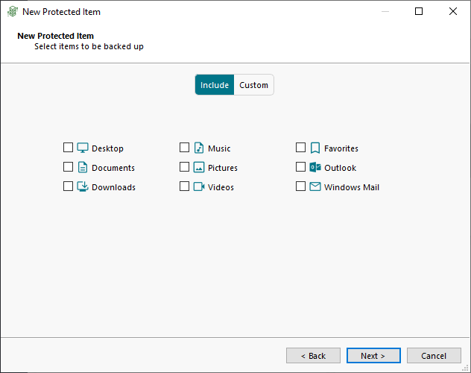Click the window resize grip corner
Screen dimensions: 471x373
pyautogui.click(x=465, y=368)
